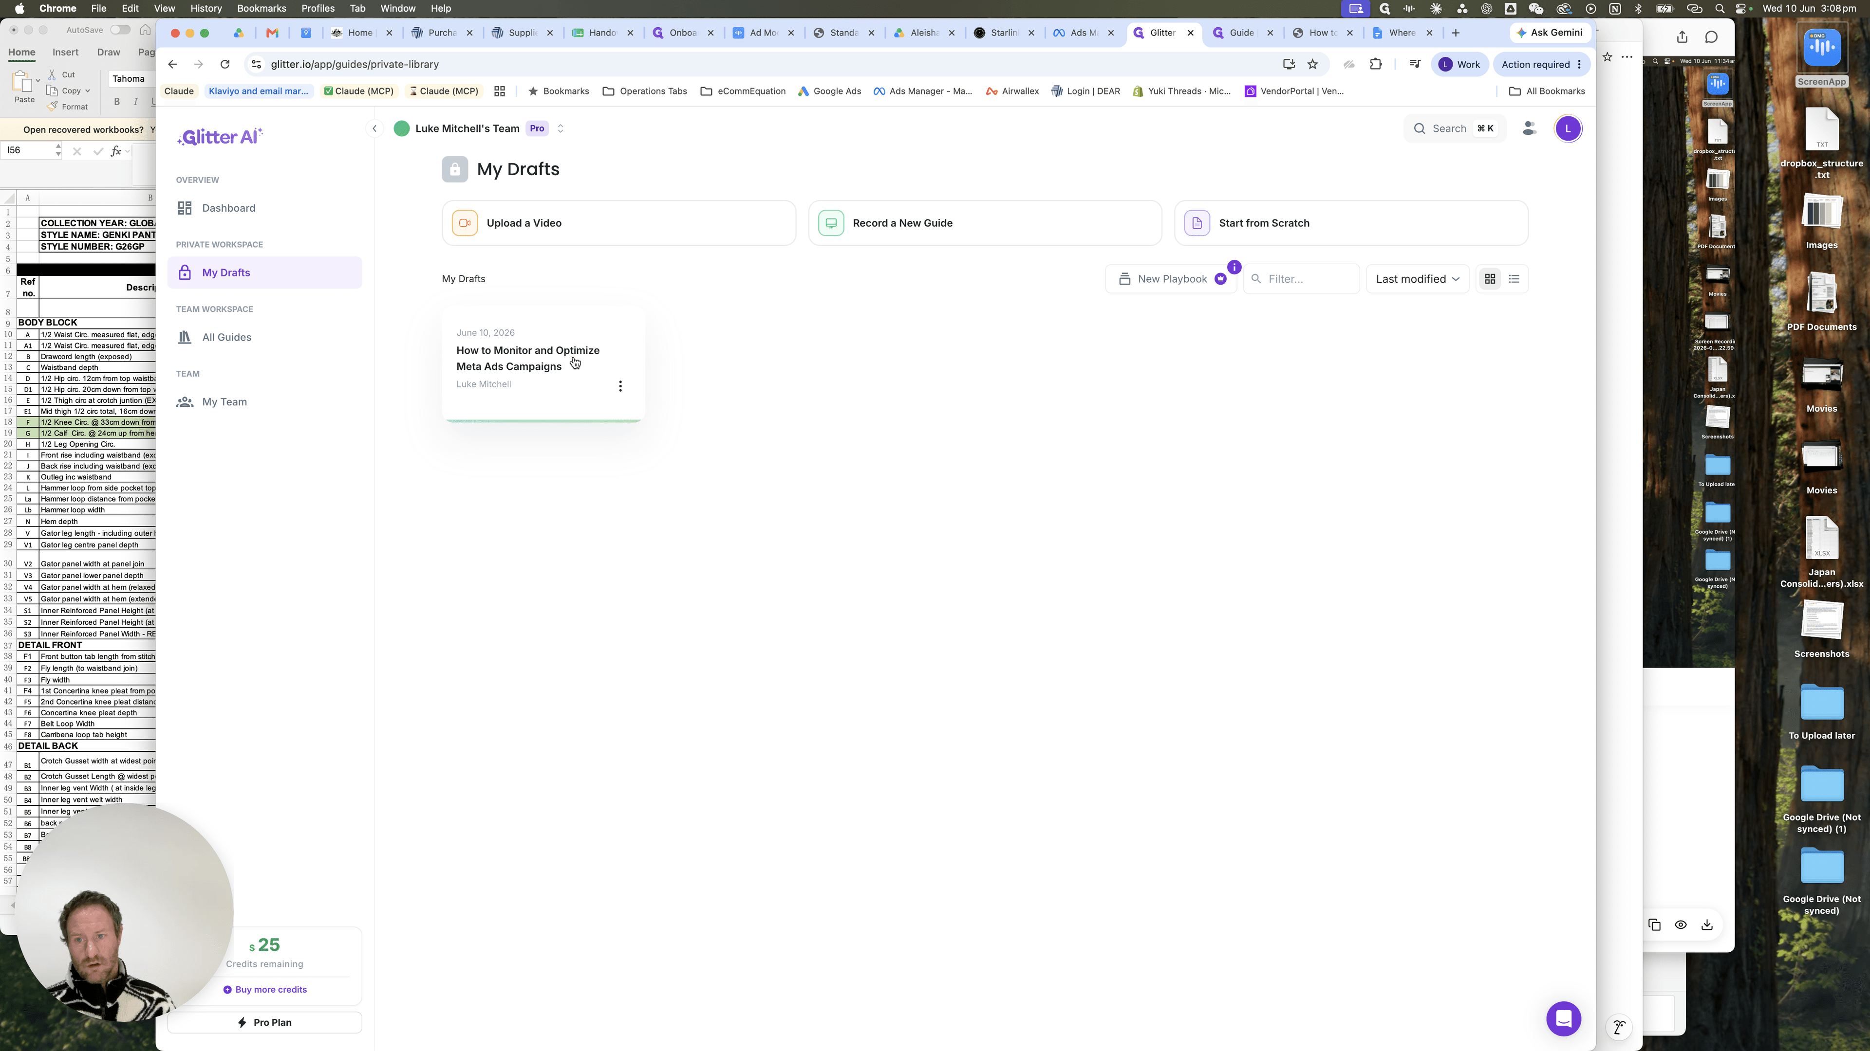Click Ask Gemini button

1550,33
